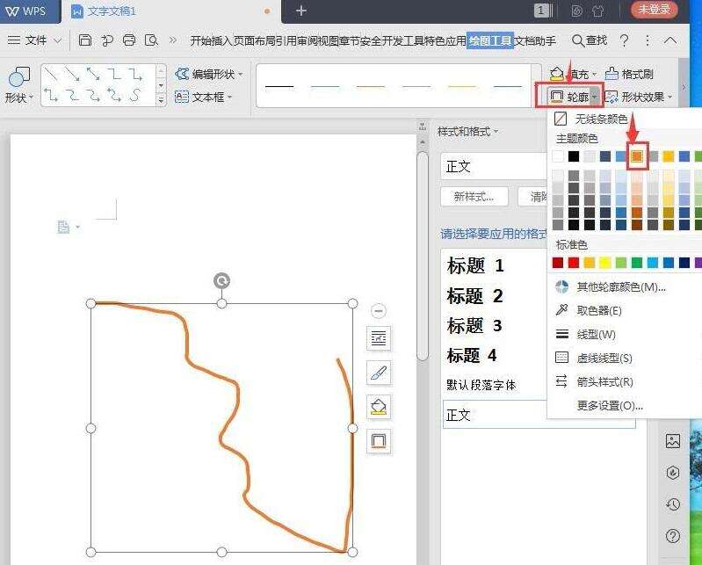
Task: Open 样式和格式 pane dropdown
Action: (467, 132)
